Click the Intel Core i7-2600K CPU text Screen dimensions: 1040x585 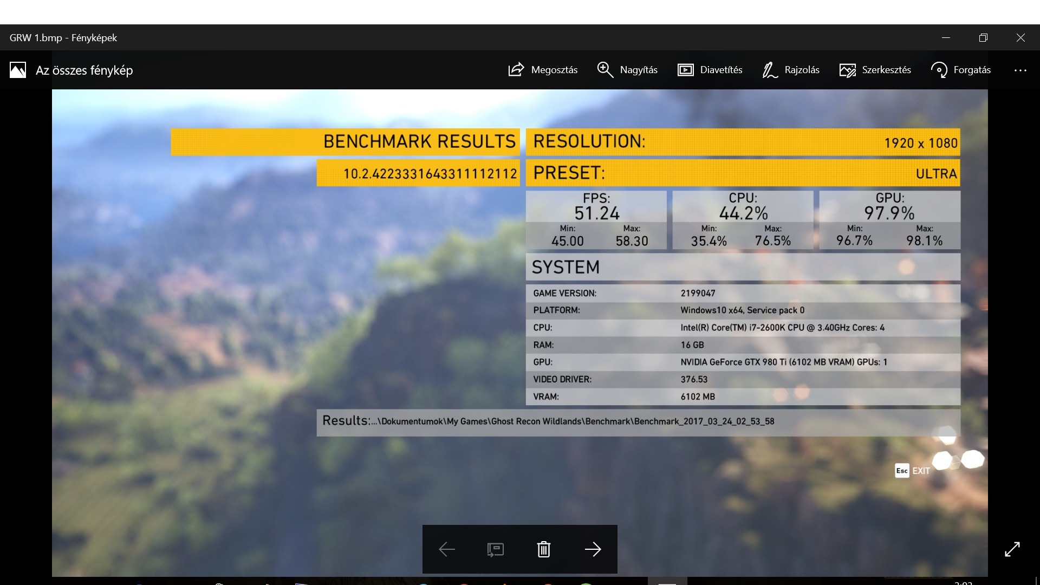782,328
